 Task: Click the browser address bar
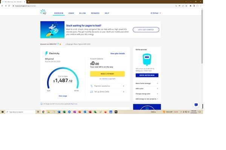coord(92,6)
